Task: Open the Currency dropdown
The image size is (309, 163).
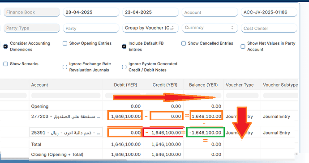Action: click(x=210, y=28)
